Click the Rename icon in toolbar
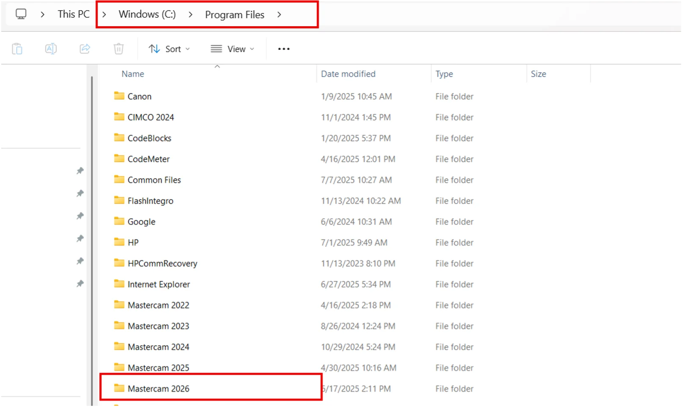683x409 pixels. coord(51,49)
